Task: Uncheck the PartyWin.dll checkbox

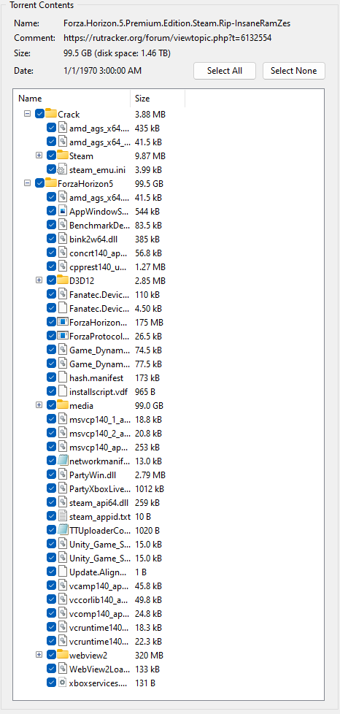Action: (51, 475)
